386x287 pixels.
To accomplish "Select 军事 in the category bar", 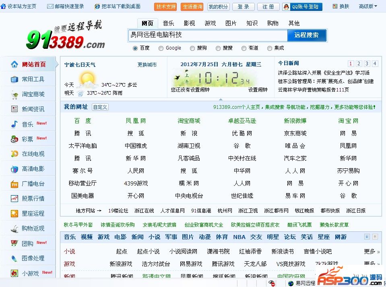I will pos(171,237).
